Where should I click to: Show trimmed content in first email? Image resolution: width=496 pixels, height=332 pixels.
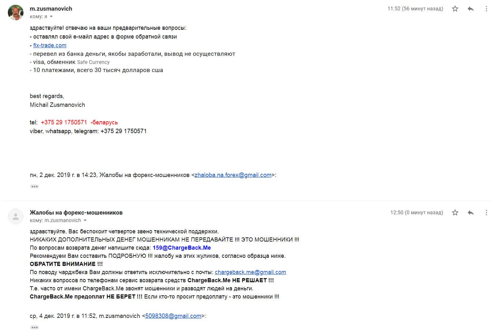click(x=34, y=186)
